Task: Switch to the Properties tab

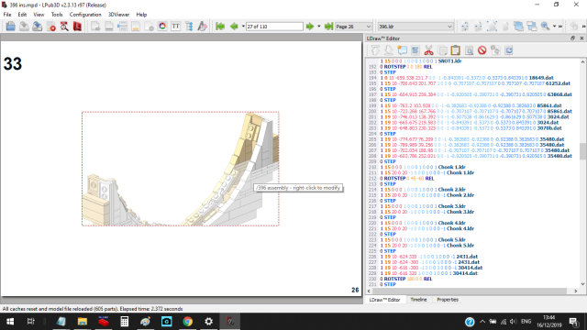Action: [x=448, y=300]
